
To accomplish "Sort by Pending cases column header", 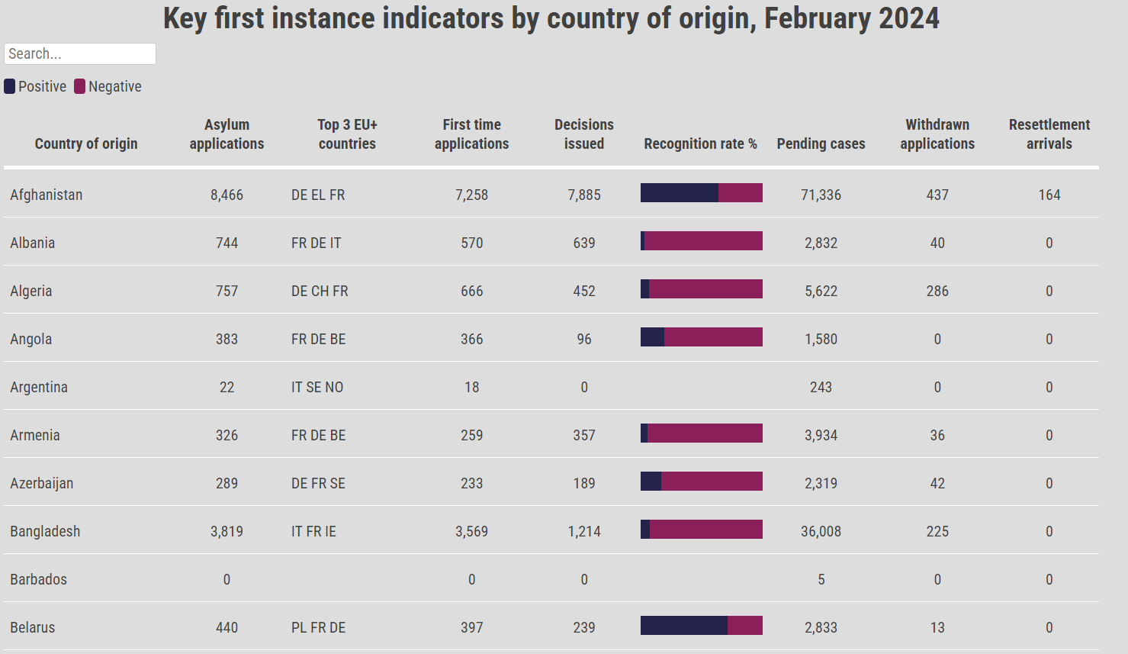I will pos(821,143).
